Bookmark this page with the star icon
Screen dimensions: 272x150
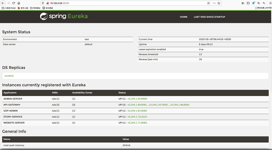219,3
